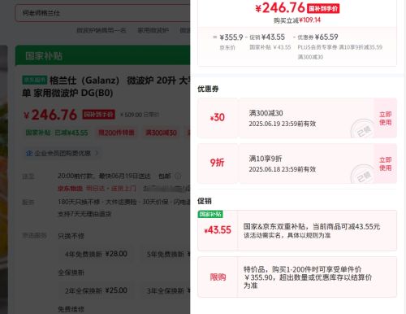
Task: Click the 限购 promotion label
Action: click(x=218, y=277)
